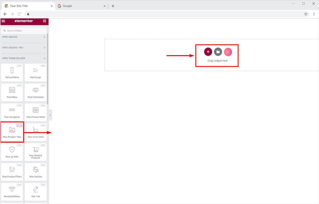Click the pink Xpro templates button
Image resolution: width=319 pixels, height=204 pixels.
pos(228,52)
